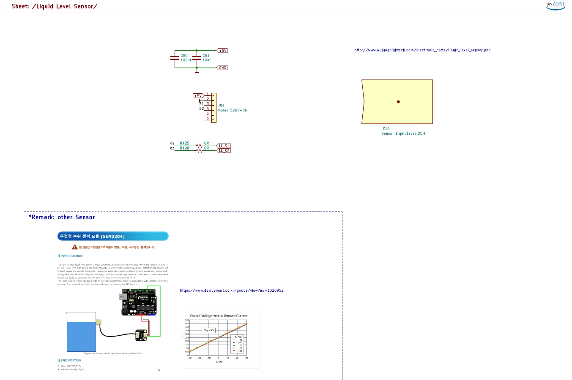Select the 10uF capacitor value
The height and width of the screenshot is (380, 572).
207,60
